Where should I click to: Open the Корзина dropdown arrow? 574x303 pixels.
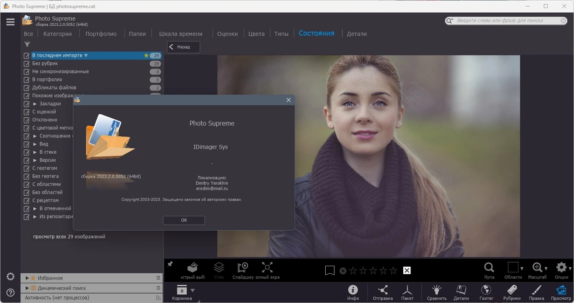193,290
